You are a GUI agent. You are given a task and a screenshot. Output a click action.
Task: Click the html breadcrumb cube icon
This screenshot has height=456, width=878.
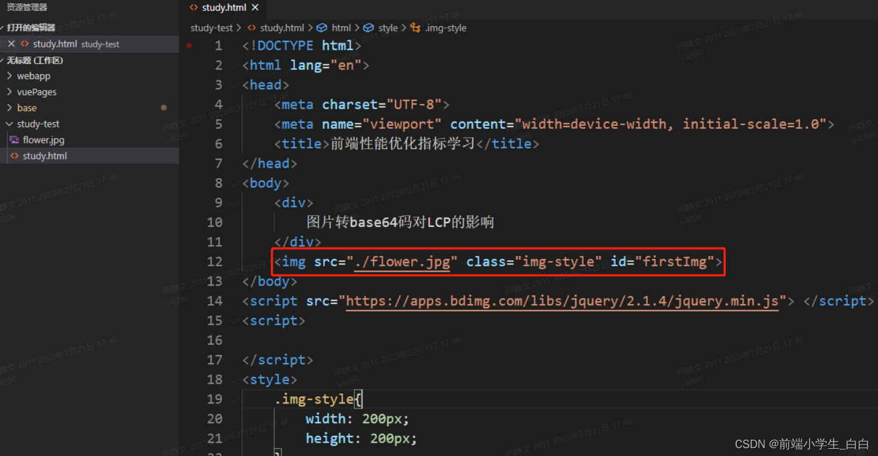coord(322,28)
